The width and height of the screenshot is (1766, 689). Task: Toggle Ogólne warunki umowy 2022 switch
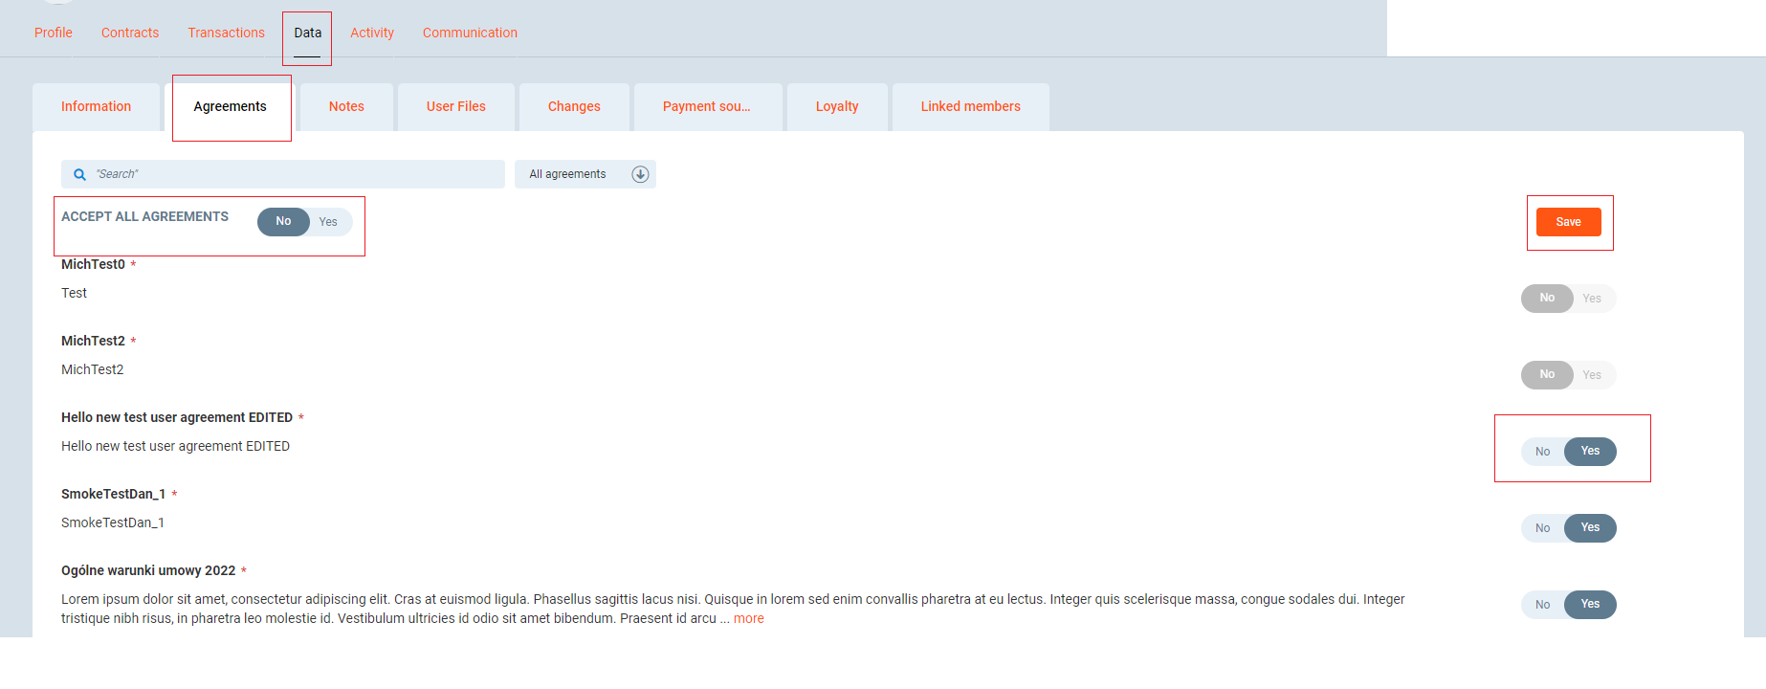click(1568, 605)
